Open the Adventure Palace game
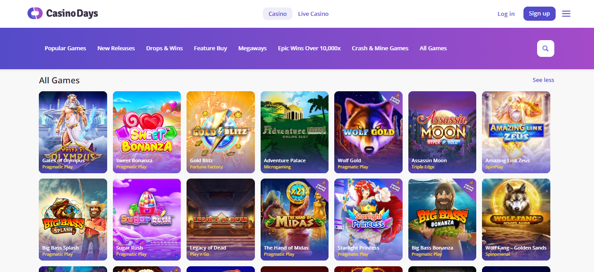 click(x=295, y=132)
